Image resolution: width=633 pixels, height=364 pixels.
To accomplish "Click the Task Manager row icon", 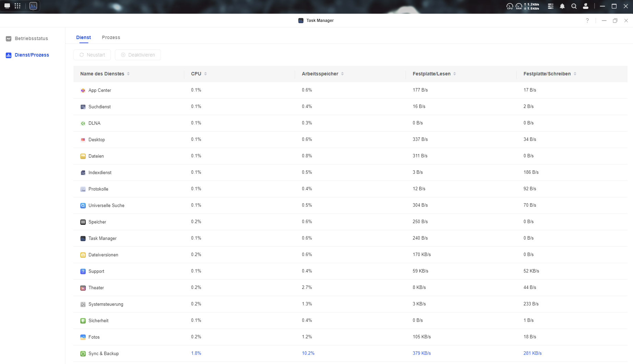I will tap(83, 239).
